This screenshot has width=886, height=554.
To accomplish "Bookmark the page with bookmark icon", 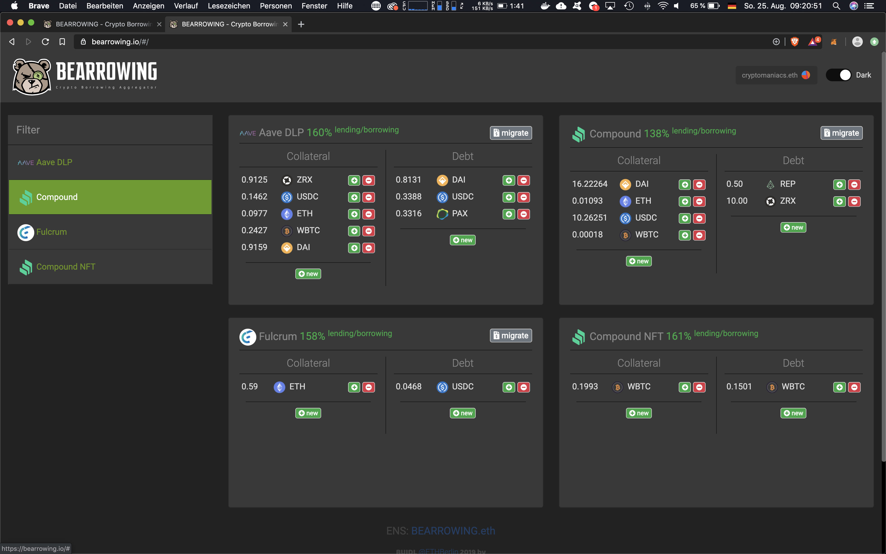I will (62, 42).
